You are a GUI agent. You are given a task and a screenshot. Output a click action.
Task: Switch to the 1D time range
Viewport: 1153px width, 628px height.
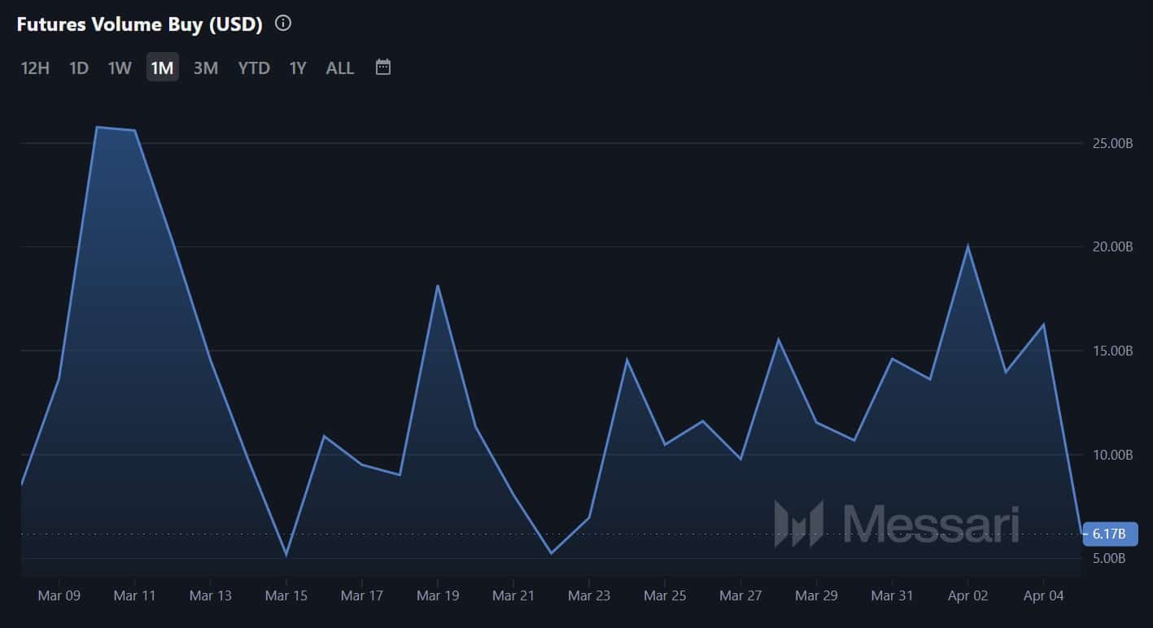(79, 68)
